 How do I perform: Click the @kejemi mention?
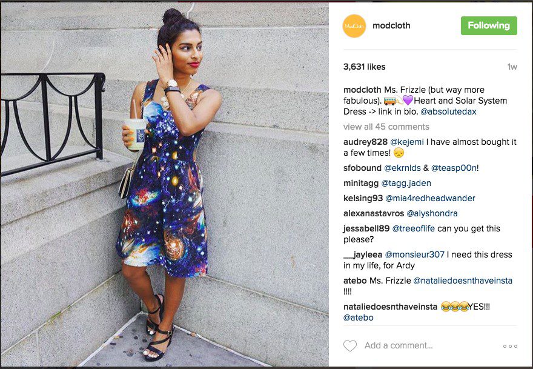pyautogui.click(x=407, y=142)
